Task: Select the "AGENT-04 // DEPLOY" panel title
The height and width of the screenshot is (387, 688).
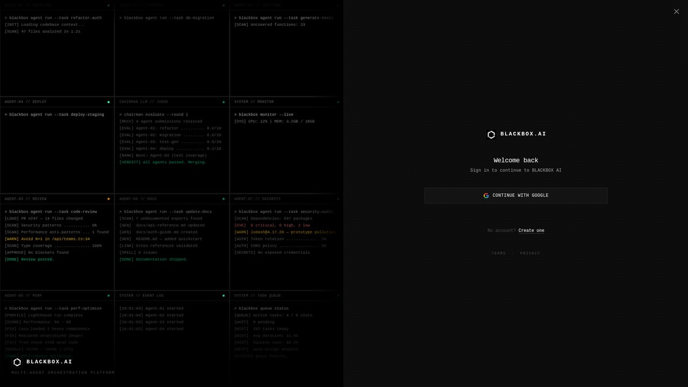Action: 26,102
